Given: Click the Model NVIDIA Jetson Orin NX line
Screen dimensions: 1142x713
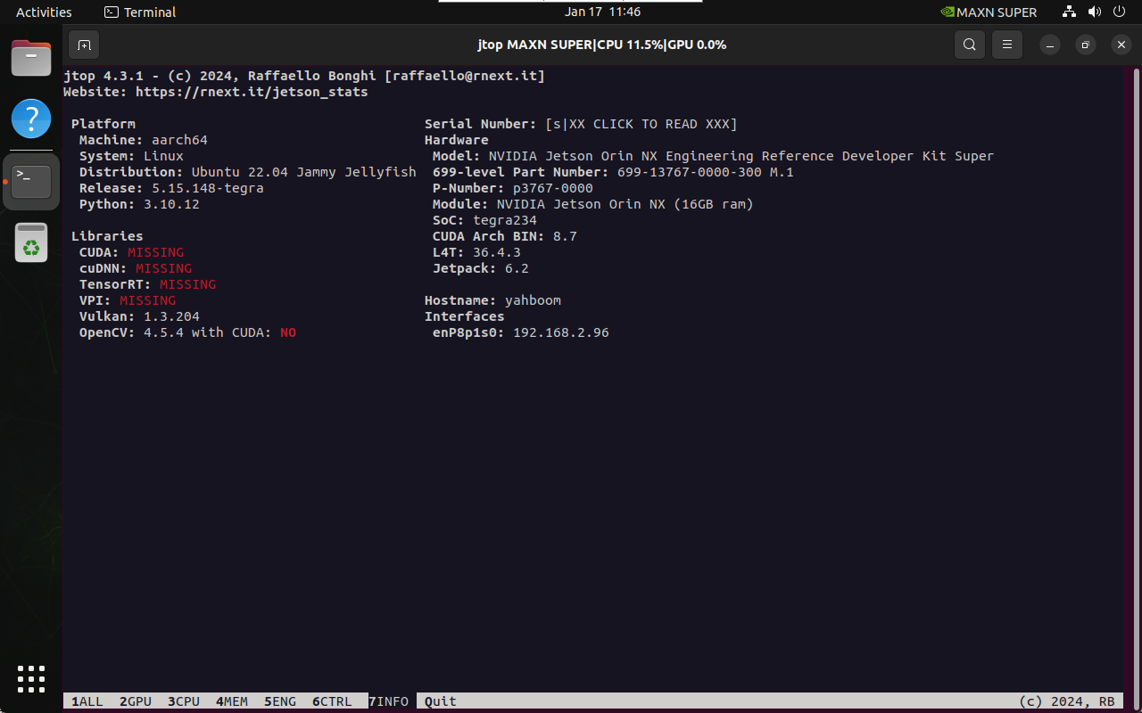Looking at the screenshot, I should (x=713, y=156).
